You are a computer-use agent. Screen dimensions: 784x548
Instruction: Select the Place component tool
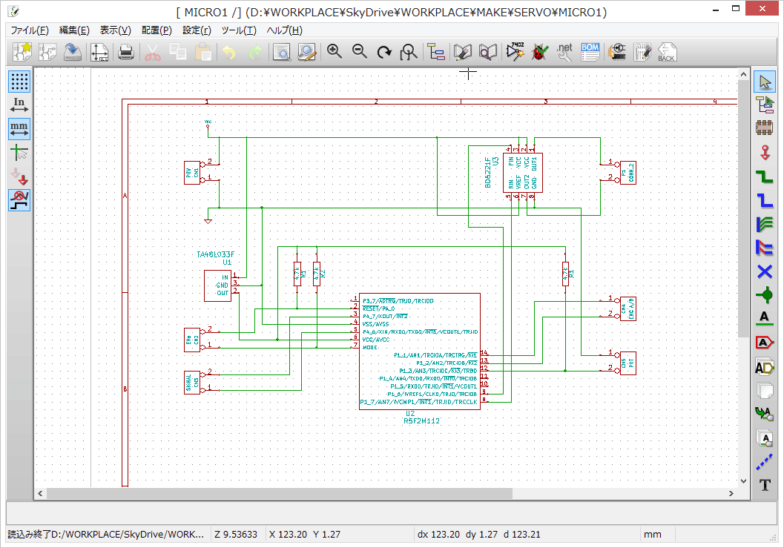[x=765, y=128]
